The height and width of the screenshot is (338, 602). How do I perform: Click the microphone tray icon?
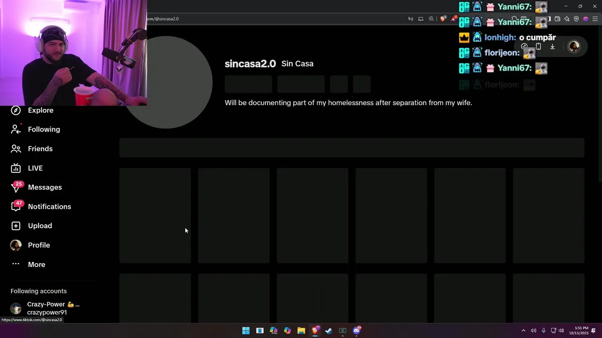tap(544, 330)
